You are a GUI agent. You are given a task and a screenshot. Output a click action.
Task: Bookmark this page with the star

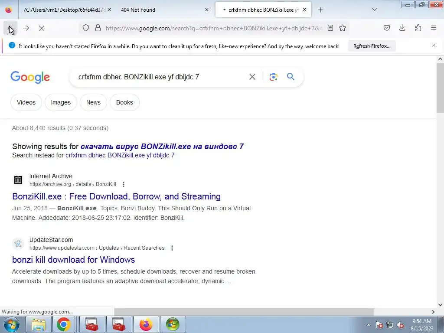point(343,28)
